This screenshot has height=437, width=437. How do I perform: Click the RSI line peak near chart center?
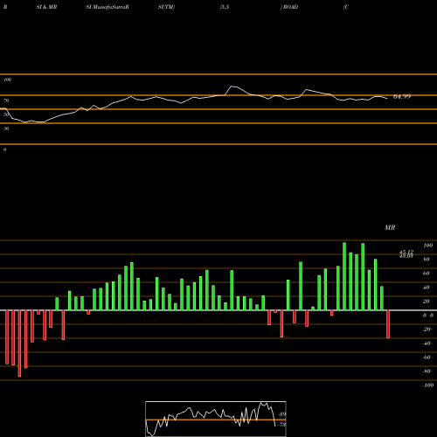tap(232, 87)
